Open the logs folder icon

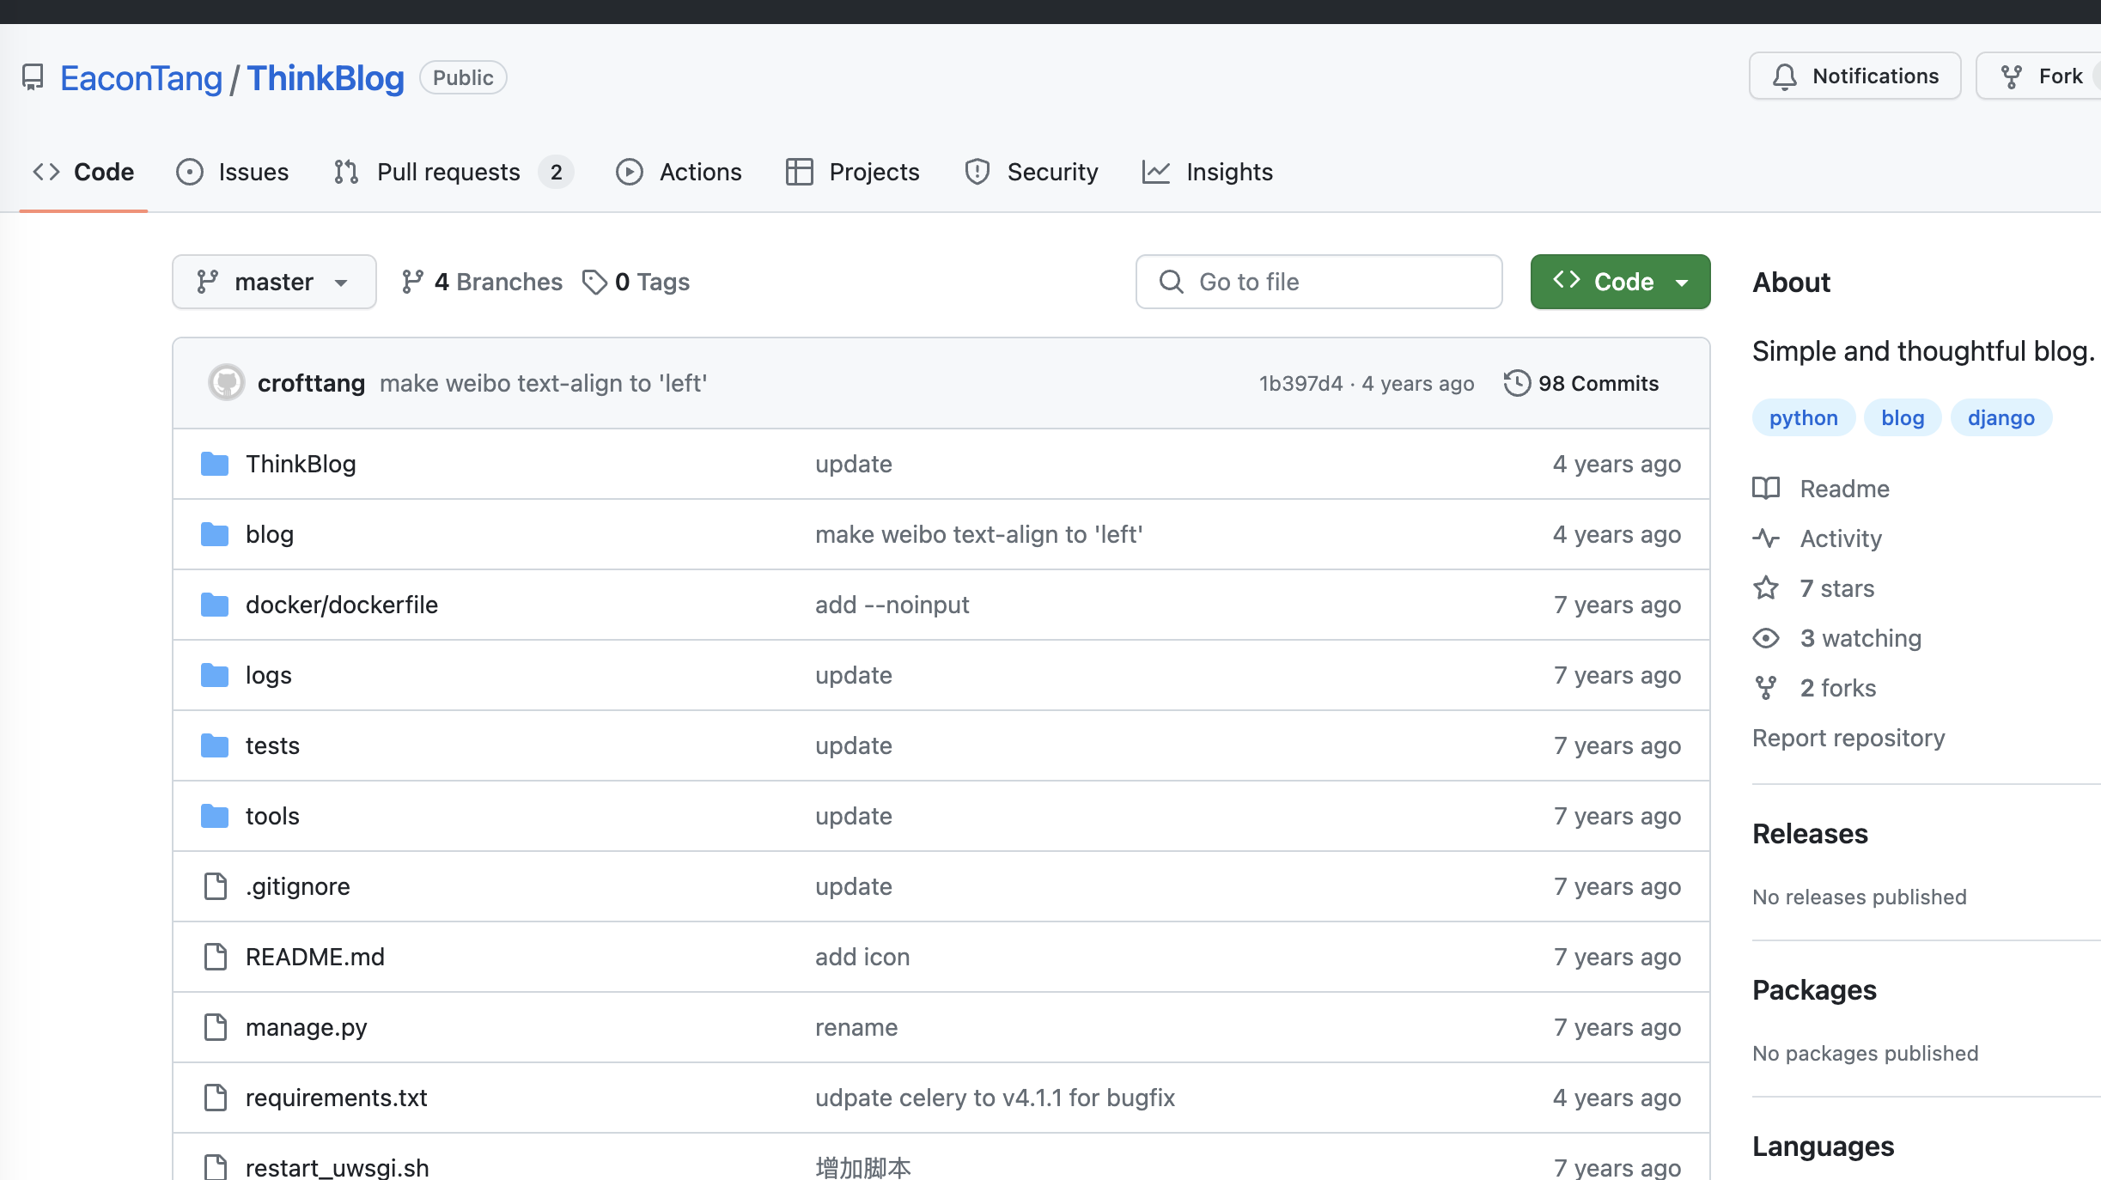tap(215, 675)
